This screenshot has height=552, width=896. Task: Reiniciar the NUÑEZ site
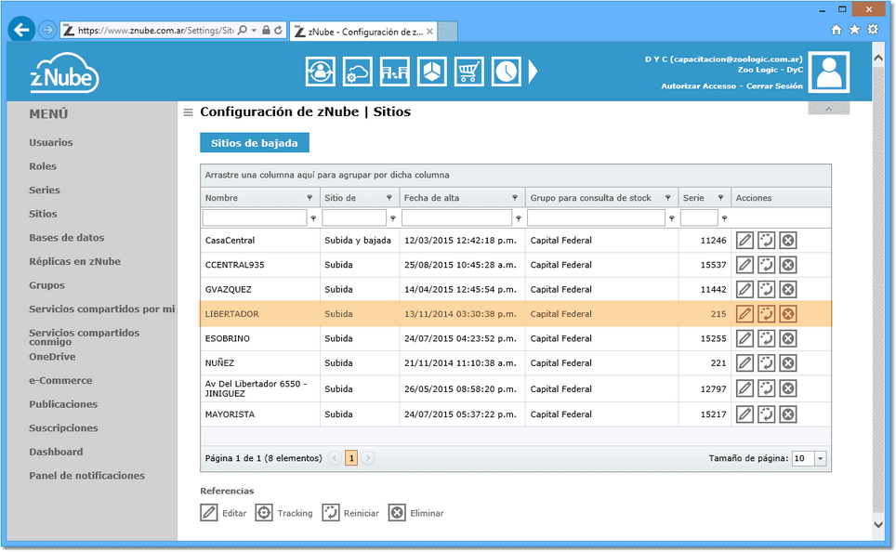tap(766, 363)
